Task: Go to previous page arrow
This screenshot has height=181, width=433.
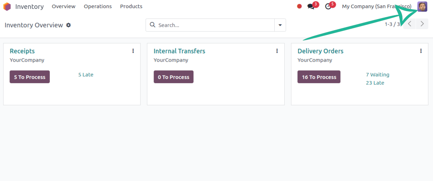Action: click(410, 24)
